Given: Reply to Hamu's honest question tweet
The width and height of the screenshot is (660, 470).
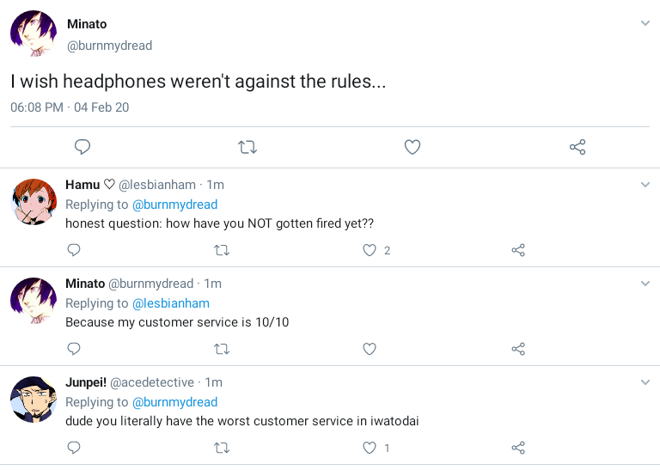Looking at the screenshot, I should tap(74, 250).
